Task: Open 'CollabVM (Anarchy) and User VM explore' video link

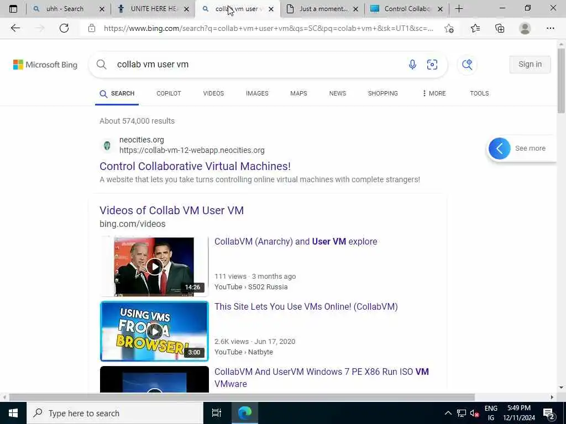Action: click(x=296, y=242)
